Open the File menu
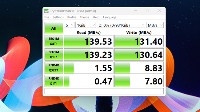 coord(47,17)
